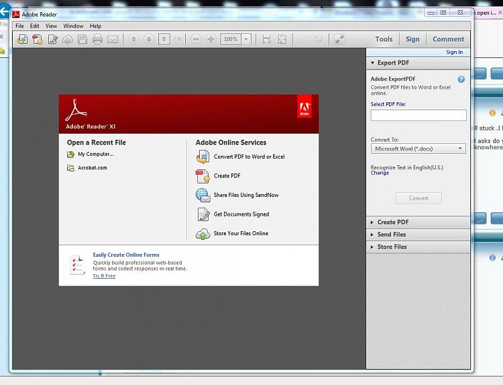Click the cloud upload toolbar icon

(67, 39)
